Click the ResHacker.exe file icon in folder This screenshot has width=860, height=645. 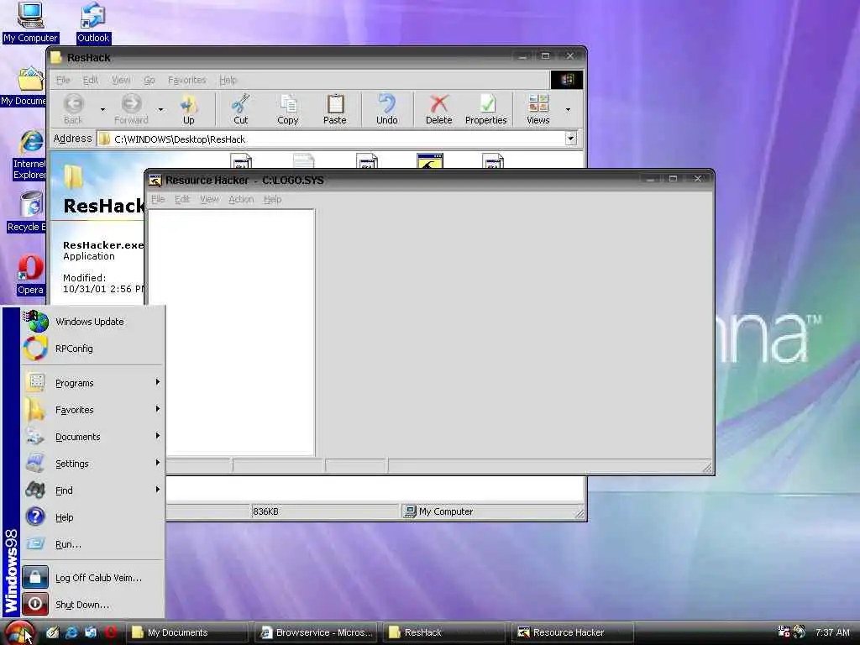pos(429,160)
